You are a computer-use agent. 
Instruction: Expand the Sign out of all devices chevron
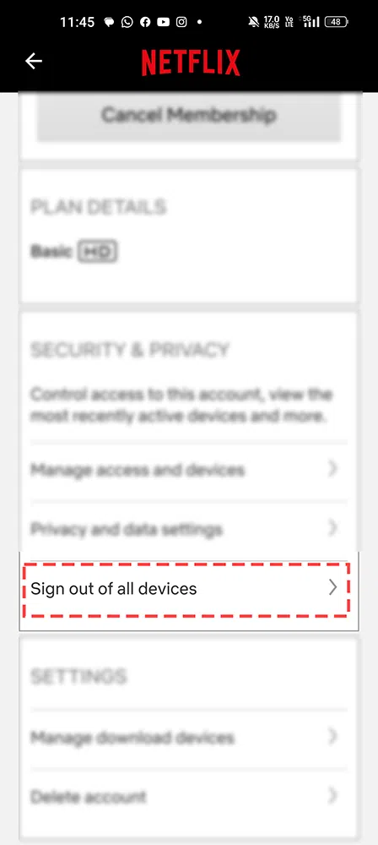332,588
